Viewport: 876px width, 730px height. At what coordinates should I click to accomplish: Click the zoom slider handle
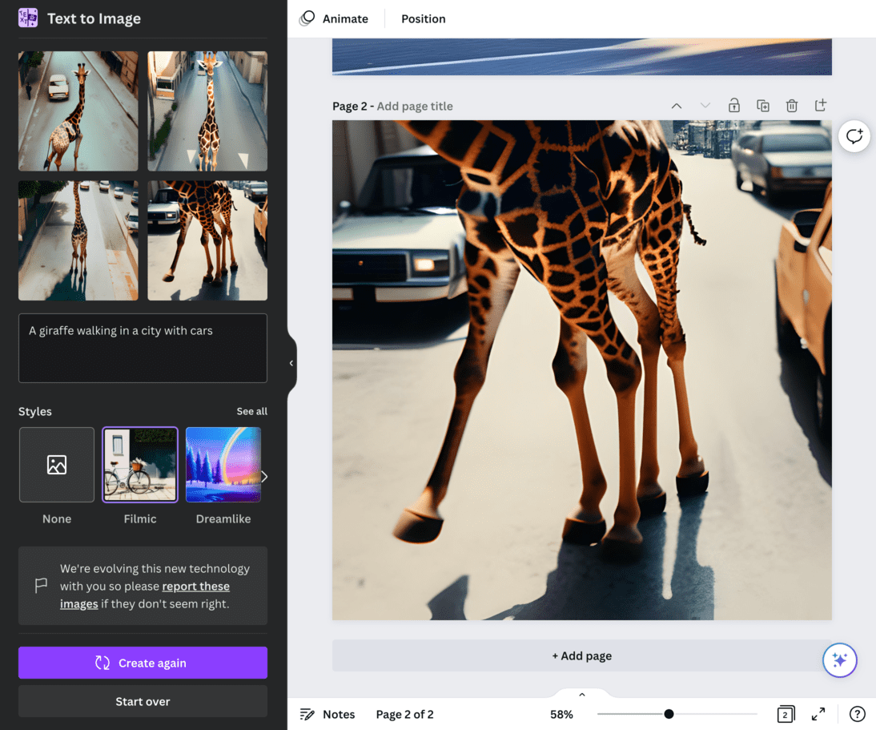pyautogui.click(x=669, y=714)
